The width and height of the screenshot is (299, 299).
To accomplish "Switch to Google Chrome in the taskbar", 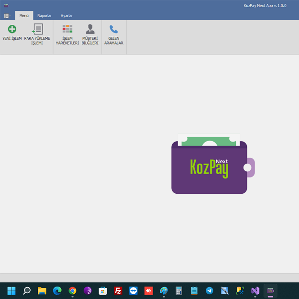I will click(72, 290).
